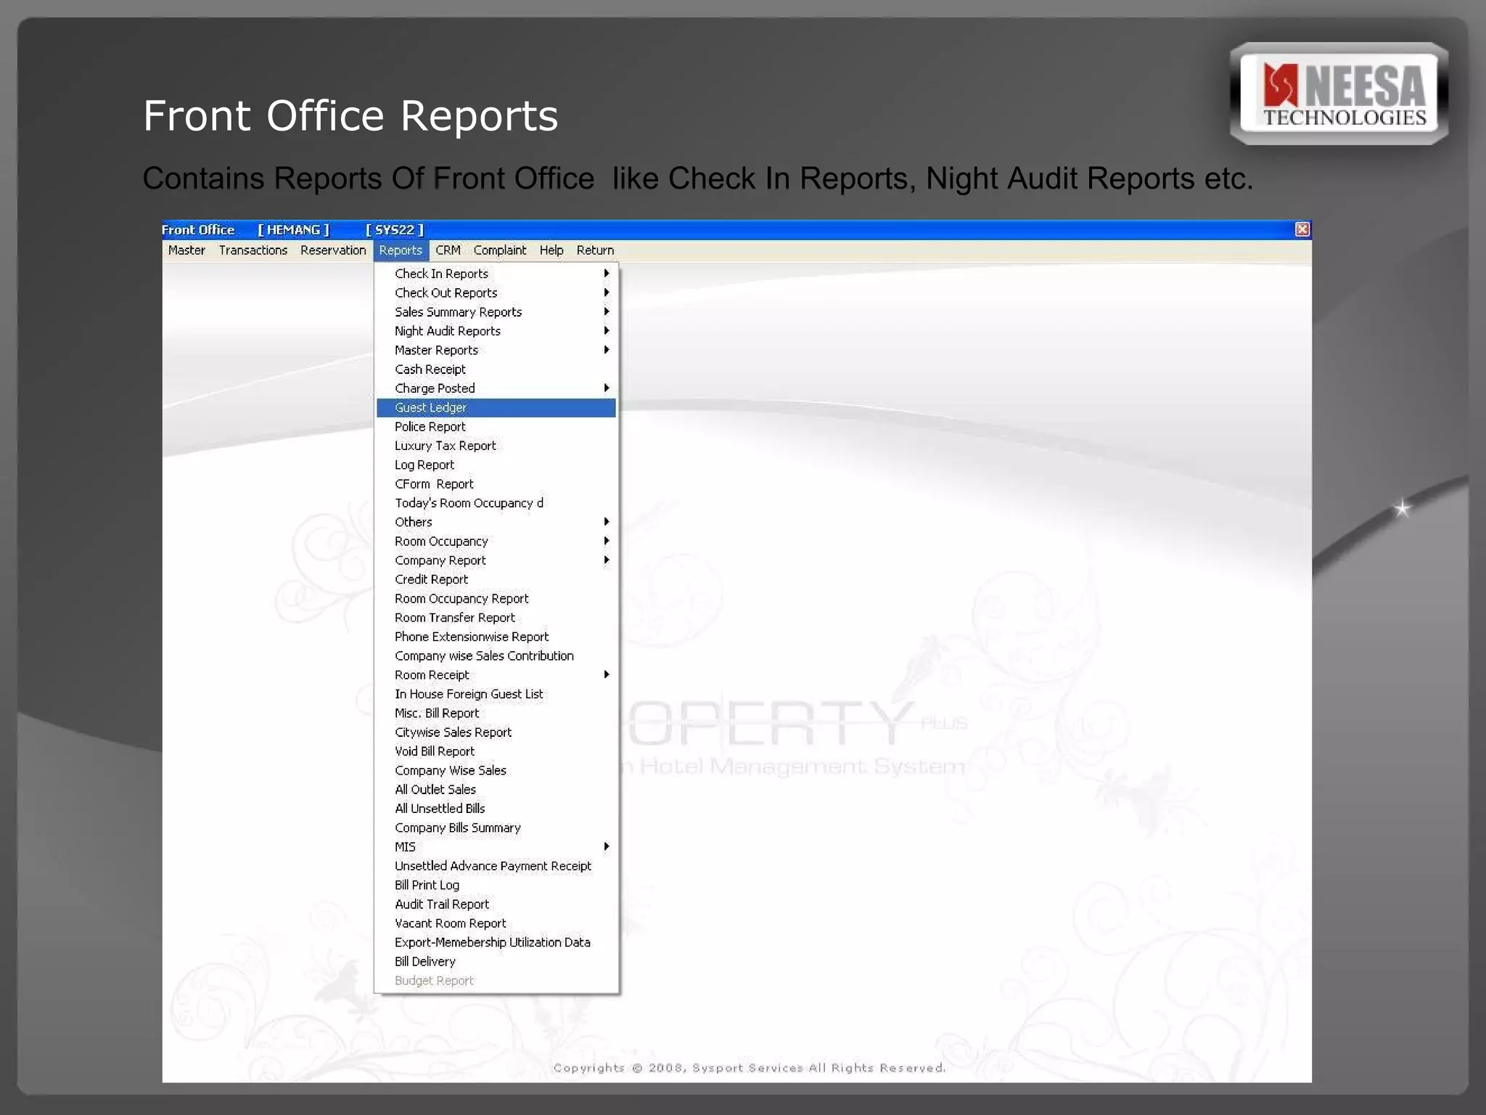Select All Outlet Sales
The width and height of the screenshot is (1486, 1115).
tap(496, 790)
